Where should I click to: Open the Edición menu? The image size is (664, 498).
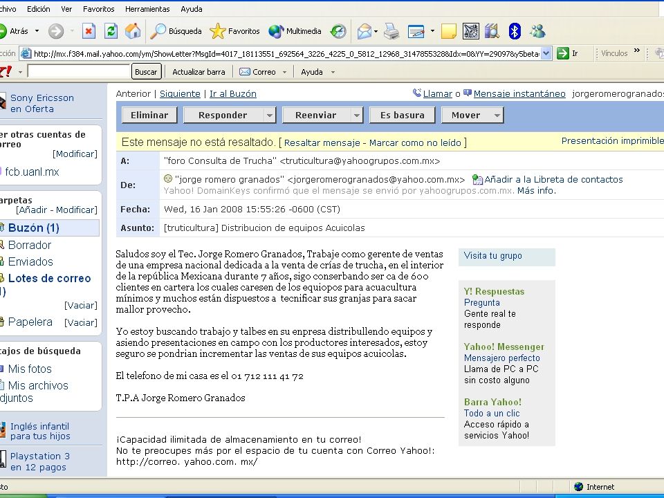(x=39, y=9)
